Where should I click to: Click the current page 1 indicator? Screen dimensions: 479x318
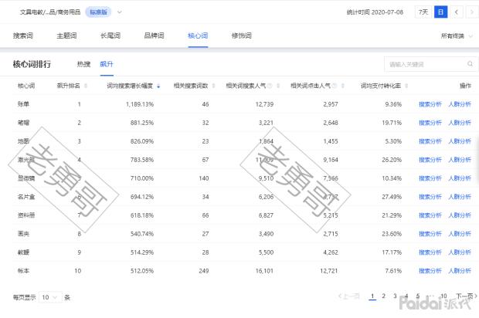[x=372, y=296]
